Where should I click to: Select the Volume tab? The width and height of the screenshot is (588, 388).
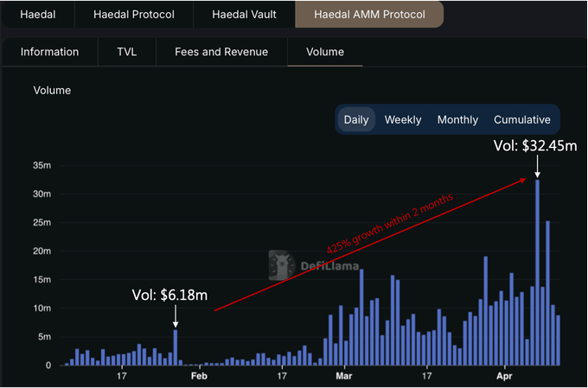pyautogui.click(x=325, y=52)
